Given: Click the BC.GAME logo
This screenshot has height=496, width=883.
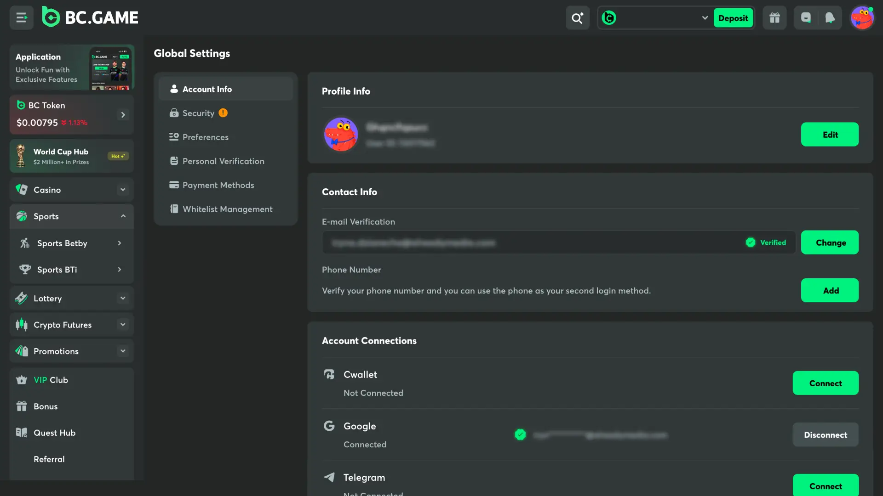Looking at the screenshot, I should (x=90, y=17).
